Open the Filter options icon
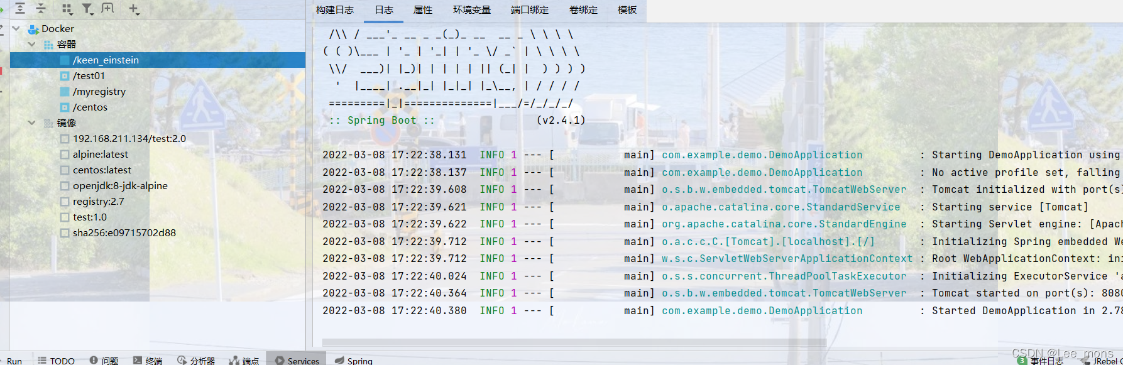Image resolution: width=1123 pixels, height=365 pixels. tap(87, 9)
